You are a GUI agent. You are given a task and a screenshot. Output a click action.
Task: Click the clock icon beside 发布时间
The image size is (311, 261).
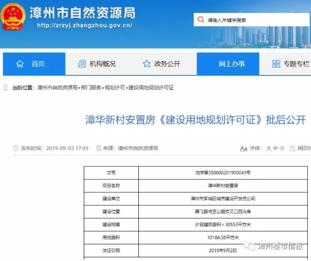[15, 148]
